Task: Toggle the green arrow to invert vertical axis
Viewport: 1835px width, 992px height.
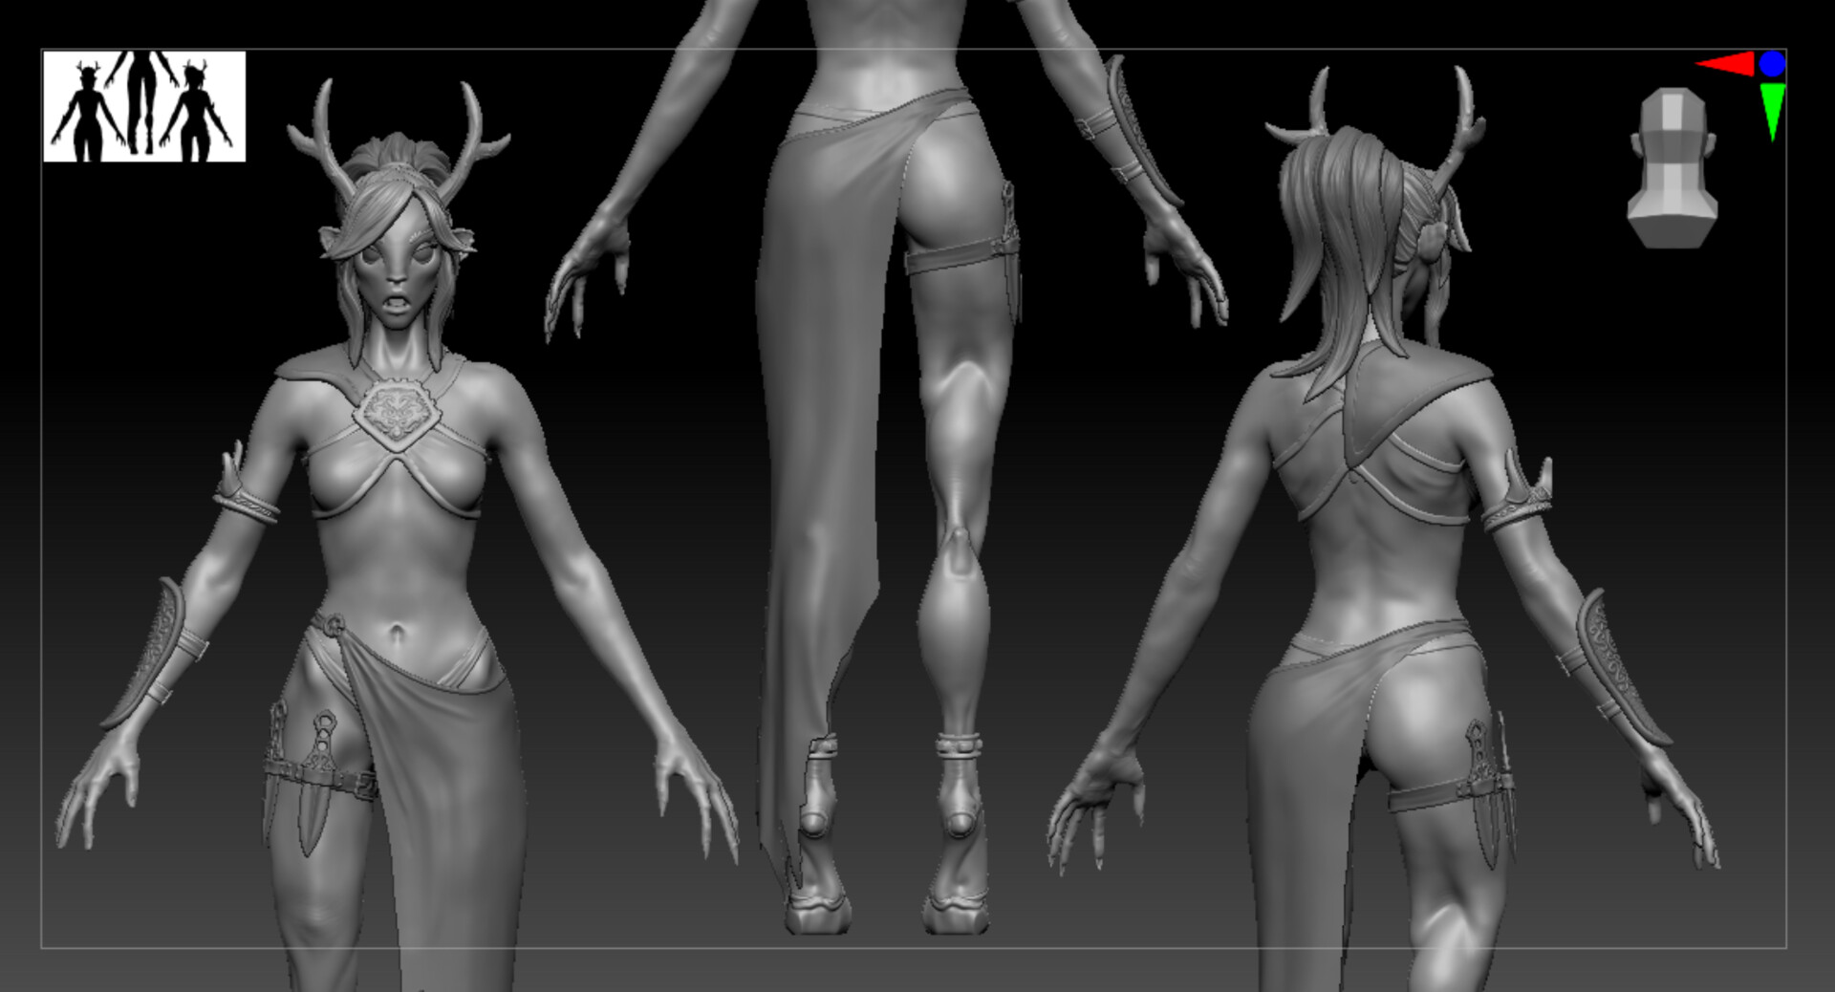Action: [x=1774, y=103]
